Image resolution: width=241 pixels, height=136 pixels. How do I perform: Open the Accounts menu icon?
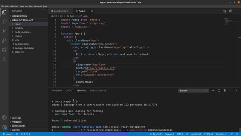tap(4, 117)
